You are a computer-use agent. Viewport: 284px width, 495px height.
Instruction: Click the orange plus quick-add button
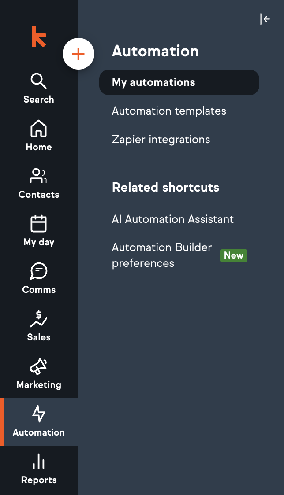(78, 54)
